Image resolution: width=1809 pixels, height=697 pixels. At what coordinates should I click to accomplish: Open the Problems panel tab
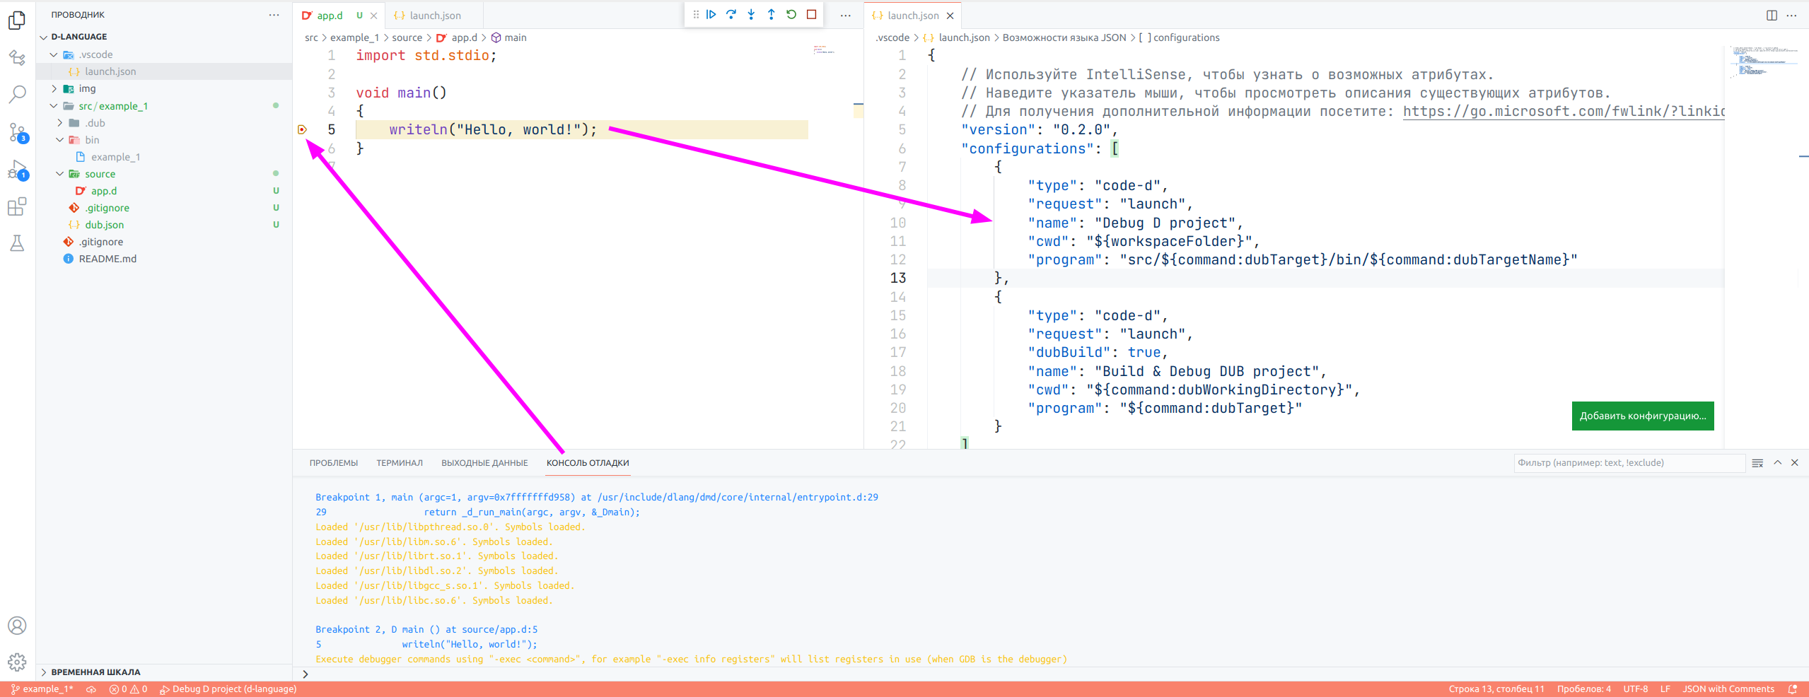(x=334, y=463)
